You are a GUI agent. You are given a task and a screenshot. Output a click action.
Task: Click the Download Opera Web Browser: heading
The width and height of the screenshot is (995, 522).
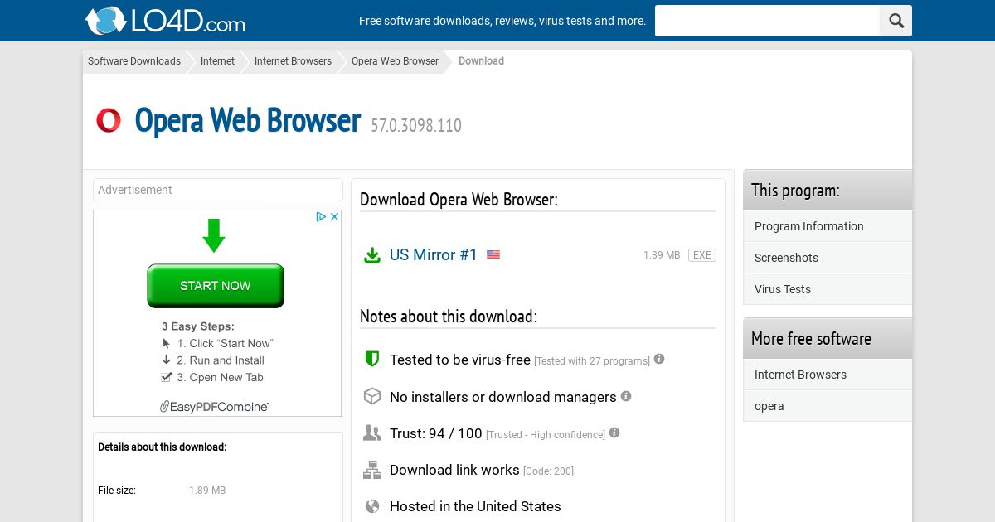pyautogui.click(x=459, y=200)
